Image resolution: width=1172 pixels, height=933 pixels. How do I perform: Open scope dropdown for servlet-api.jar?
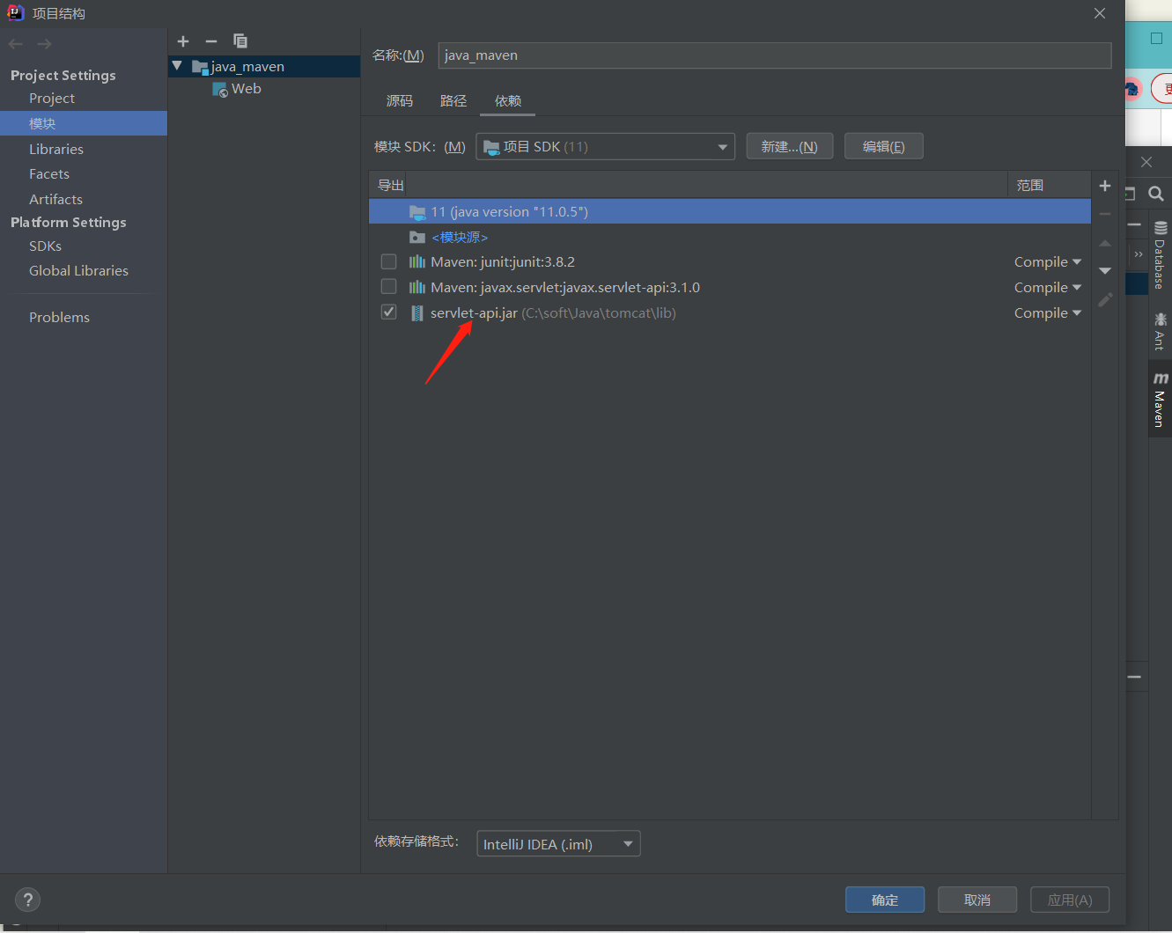pyautogui.click(x=1048, y=312)
